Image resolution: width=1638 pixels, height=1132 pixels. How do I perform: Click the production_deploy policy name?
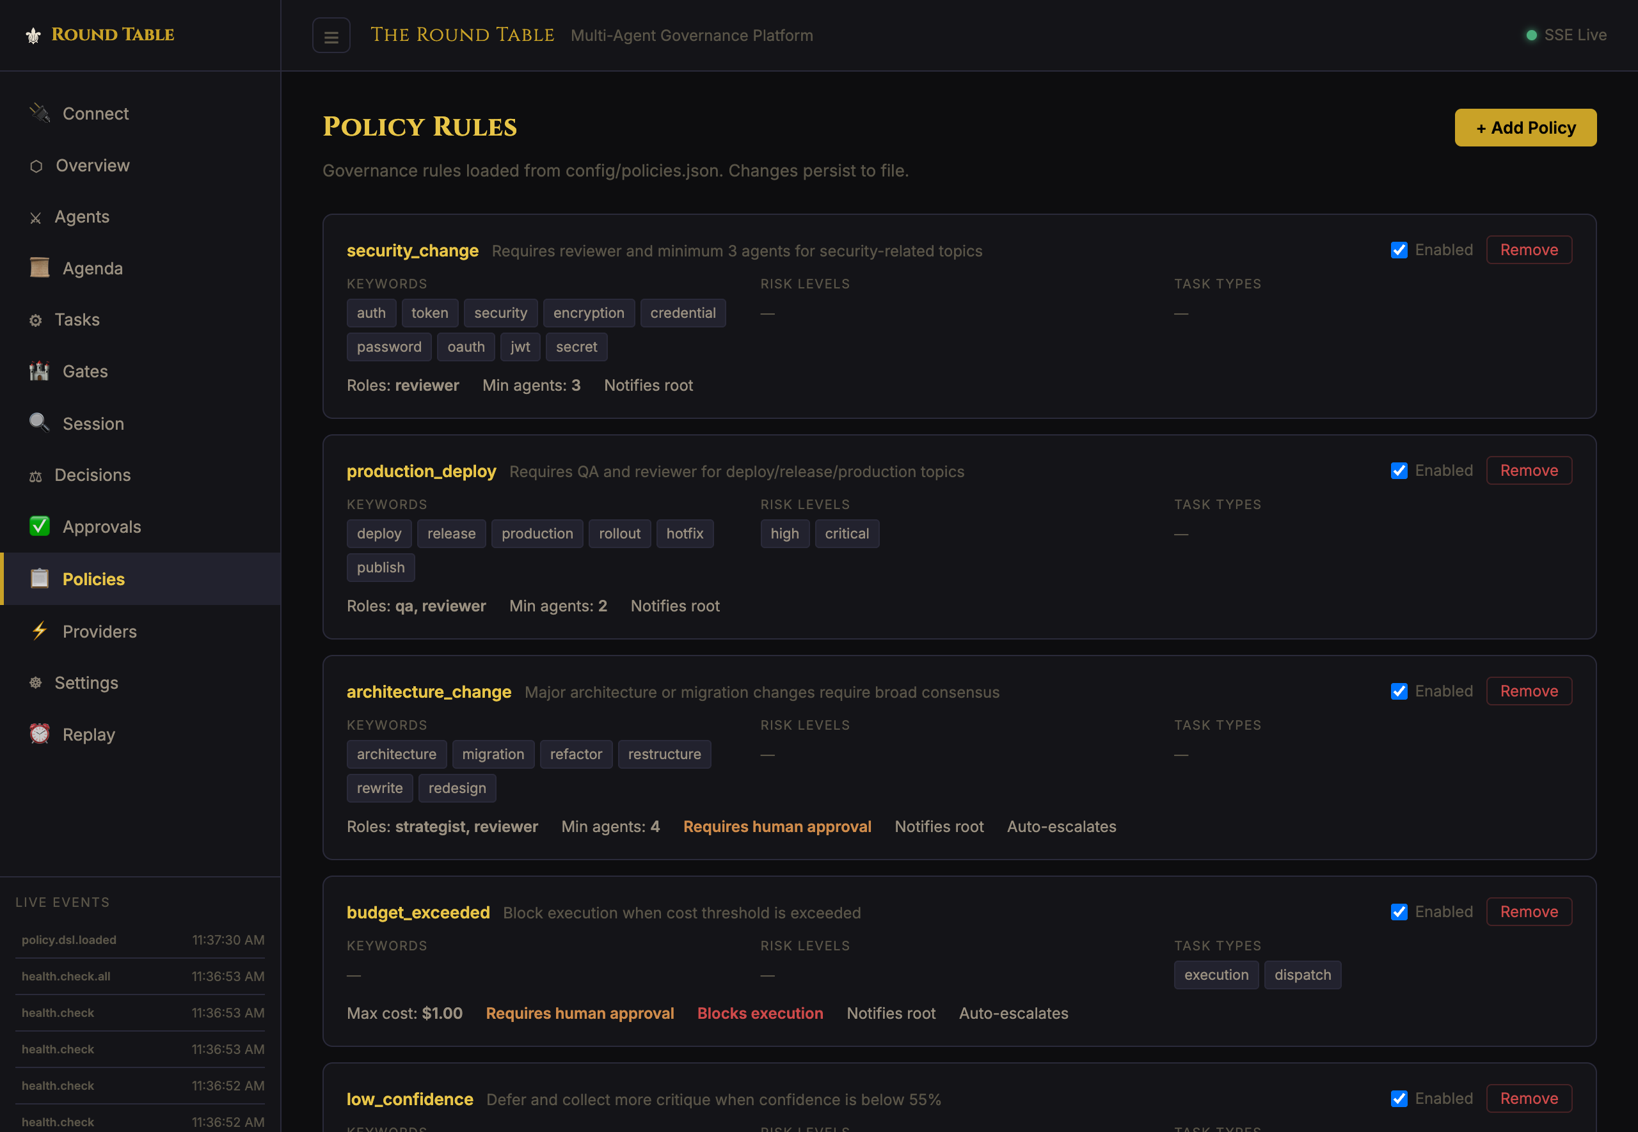click(x=422, y=472)
